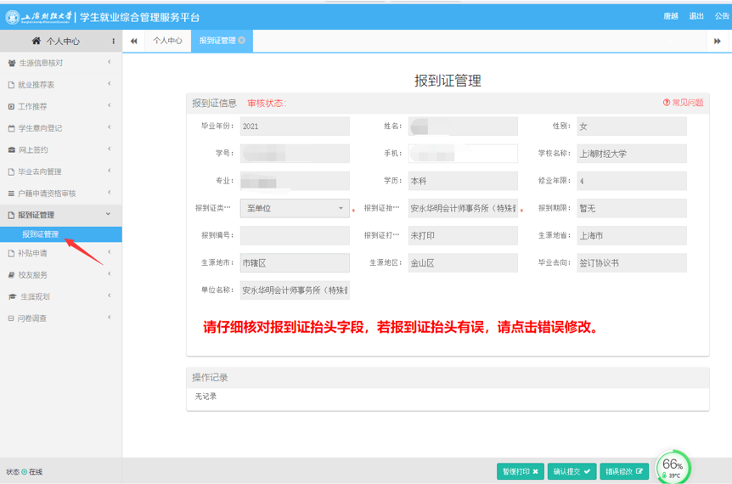
Task: Click the 操作记录 section header
Action: [x=448, y=378]
